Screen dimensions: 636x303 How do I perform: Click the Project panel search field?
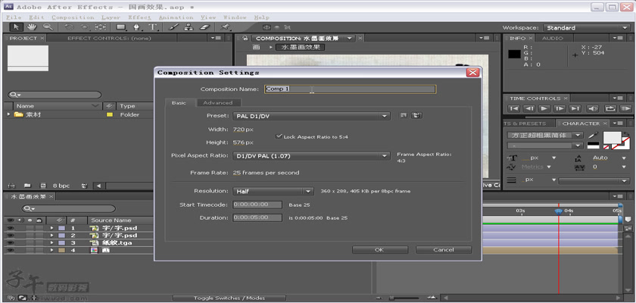point(55,95)
